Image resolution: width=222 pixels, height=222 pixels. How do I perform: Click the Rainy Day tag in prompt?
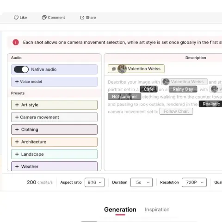pos(183,89)
